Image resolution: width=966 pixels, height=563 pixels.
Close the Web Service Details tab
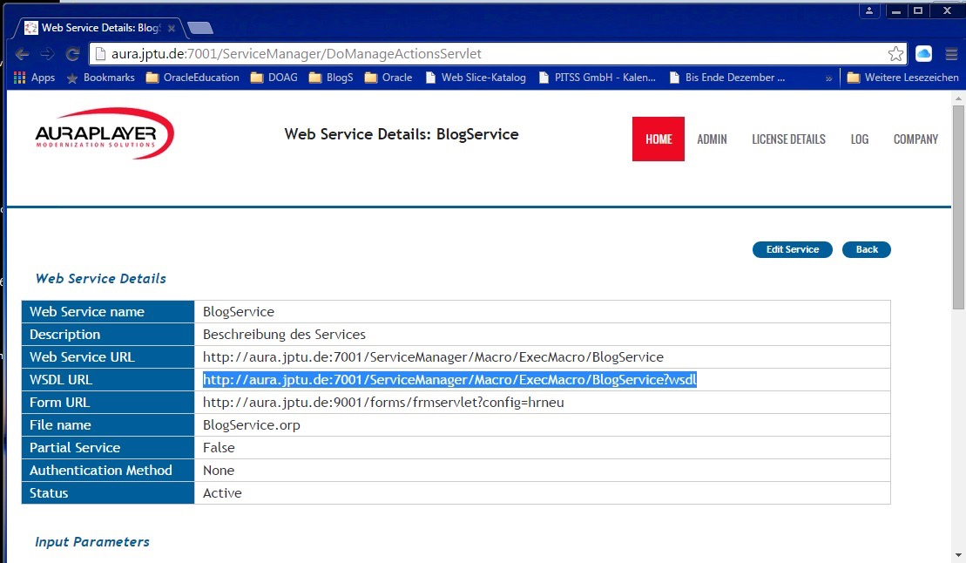coord(172,28)
